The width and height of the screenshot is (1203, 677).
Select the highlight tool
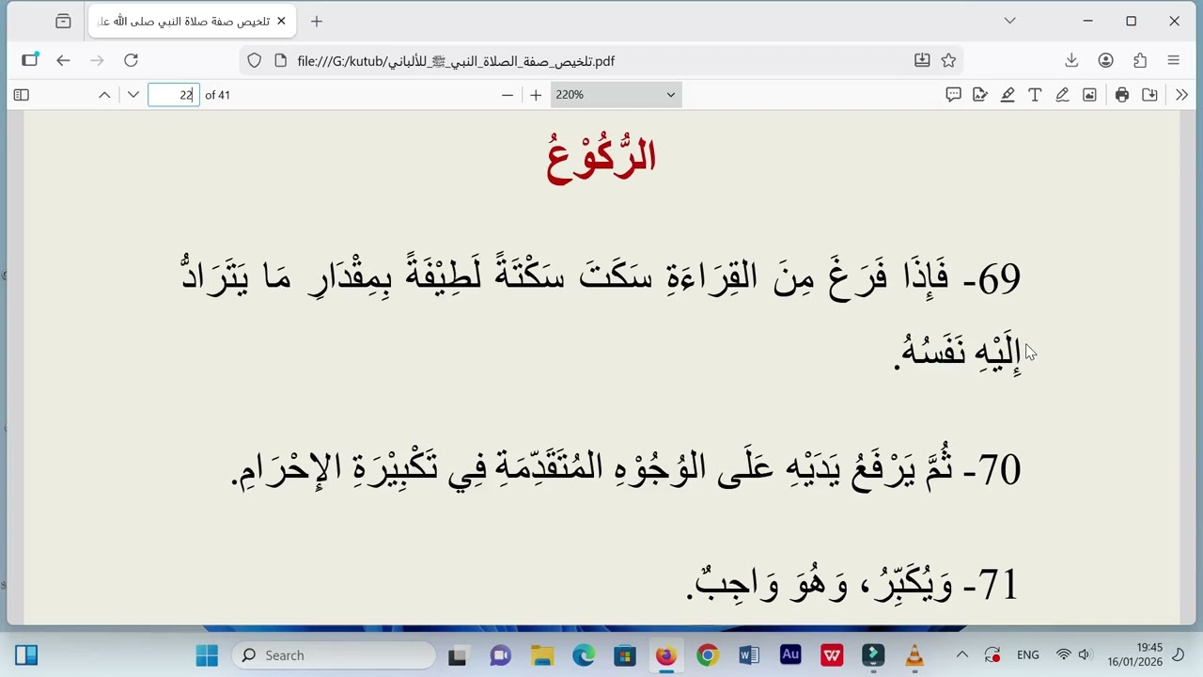pos(1008,95)
